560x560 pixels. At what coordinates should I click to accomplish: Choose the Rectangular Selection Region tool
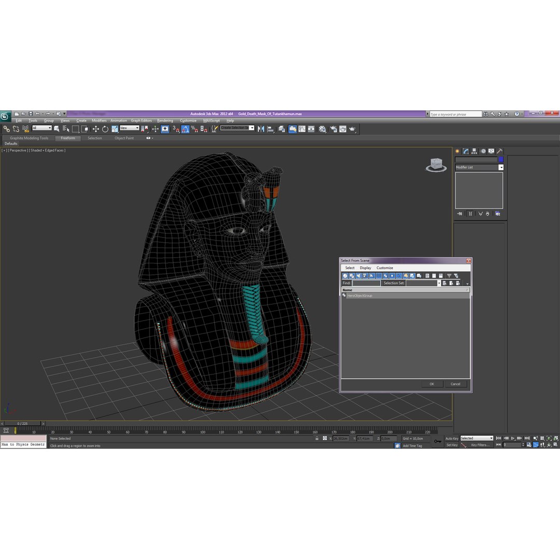point(75,129)
